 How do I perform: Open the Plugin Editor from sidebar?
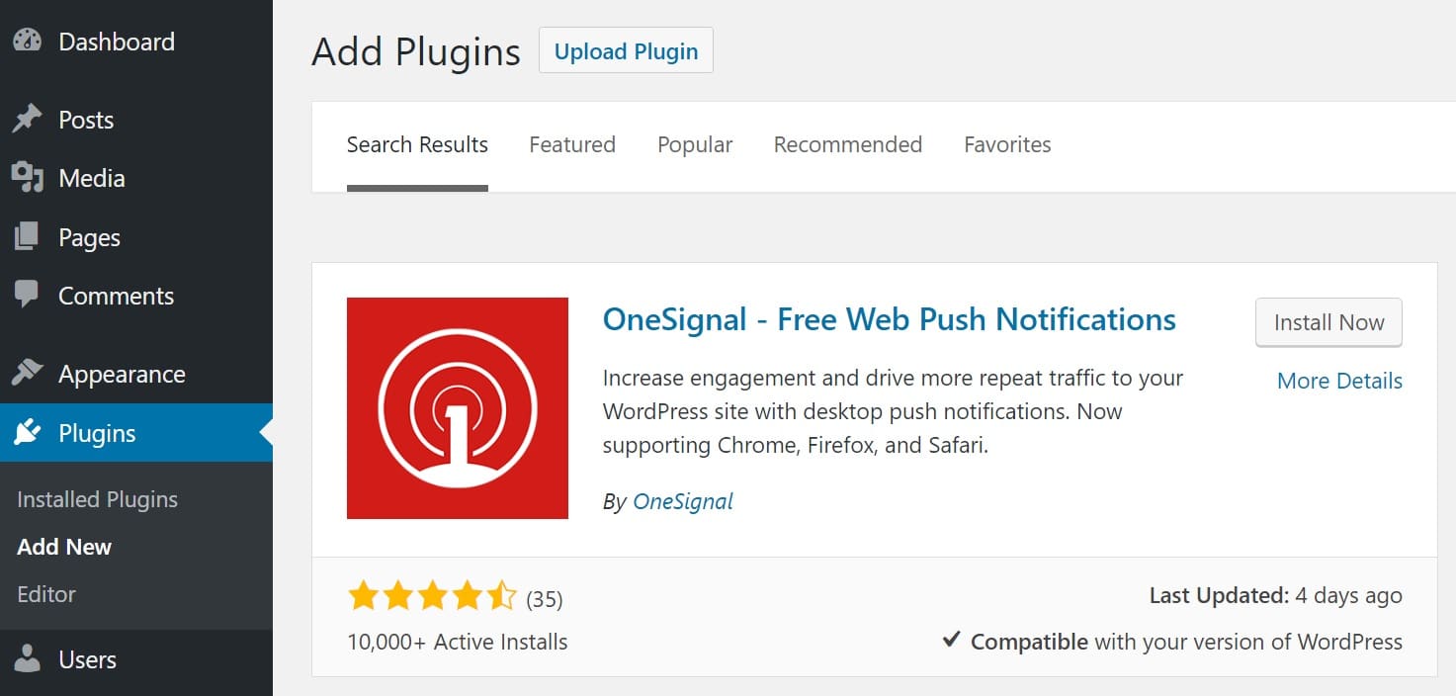46,594
